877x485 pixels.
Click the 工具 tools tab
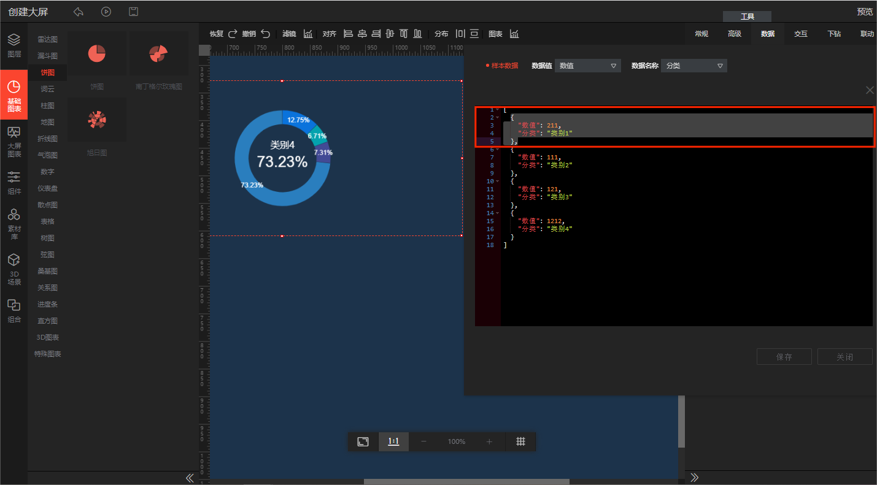(x=747, y=17)
